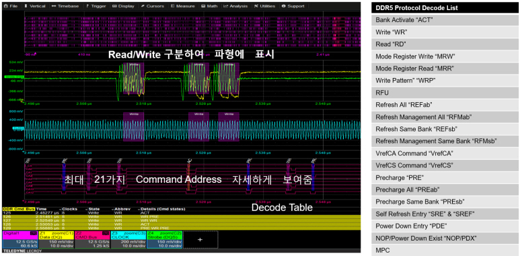Click Precharge "PRE" entry
The height and width of the screenshot is (256, 520).
[445, 177]
